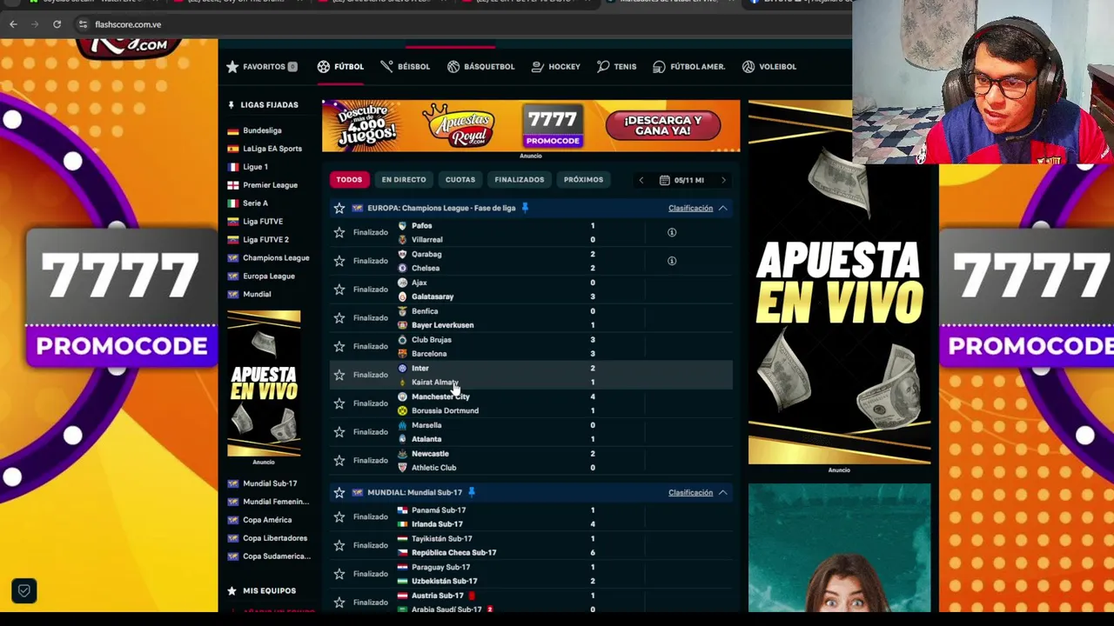Star the Ajax vs Galatasaray match
Image resolution: width=1114 pixels, height=626 pixels.
pyautogui.click(x=339, y=290)
